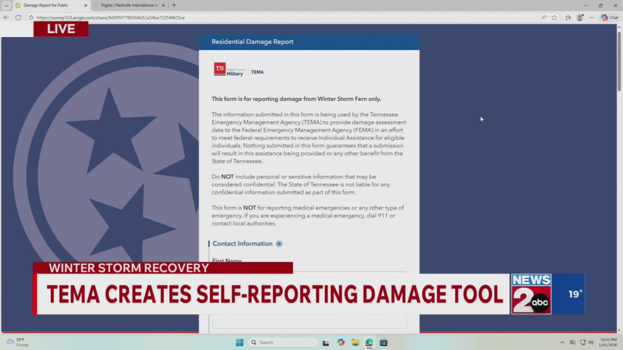Screen dimensions: 623x350
Task: Click the Residential Damage Report header
Action: point(252,42)
